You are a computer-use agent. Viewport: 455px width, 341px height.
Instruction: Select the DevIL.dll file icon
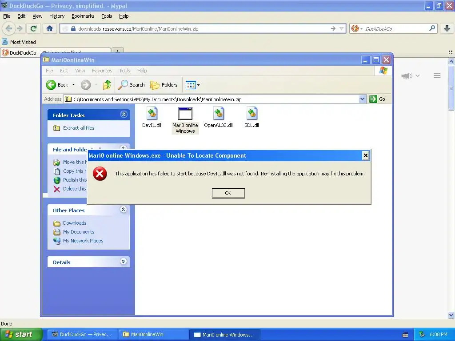coord(152,113)
